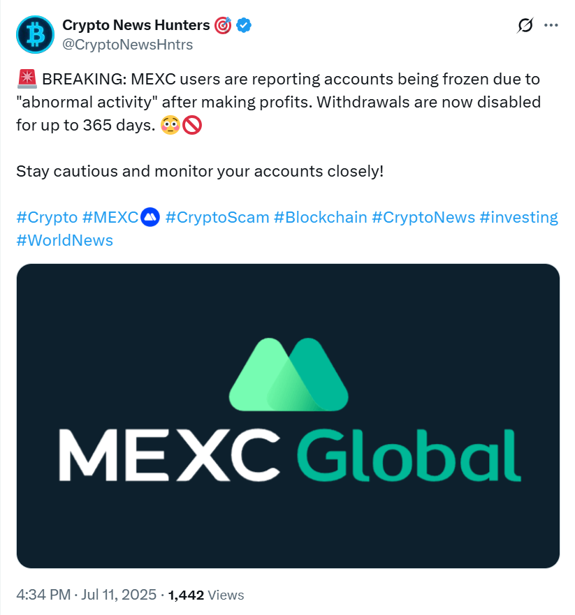Viewport: 575px width, 615px height.
Task: Click the blue verified badge
Action: click(x=244, y=26)
